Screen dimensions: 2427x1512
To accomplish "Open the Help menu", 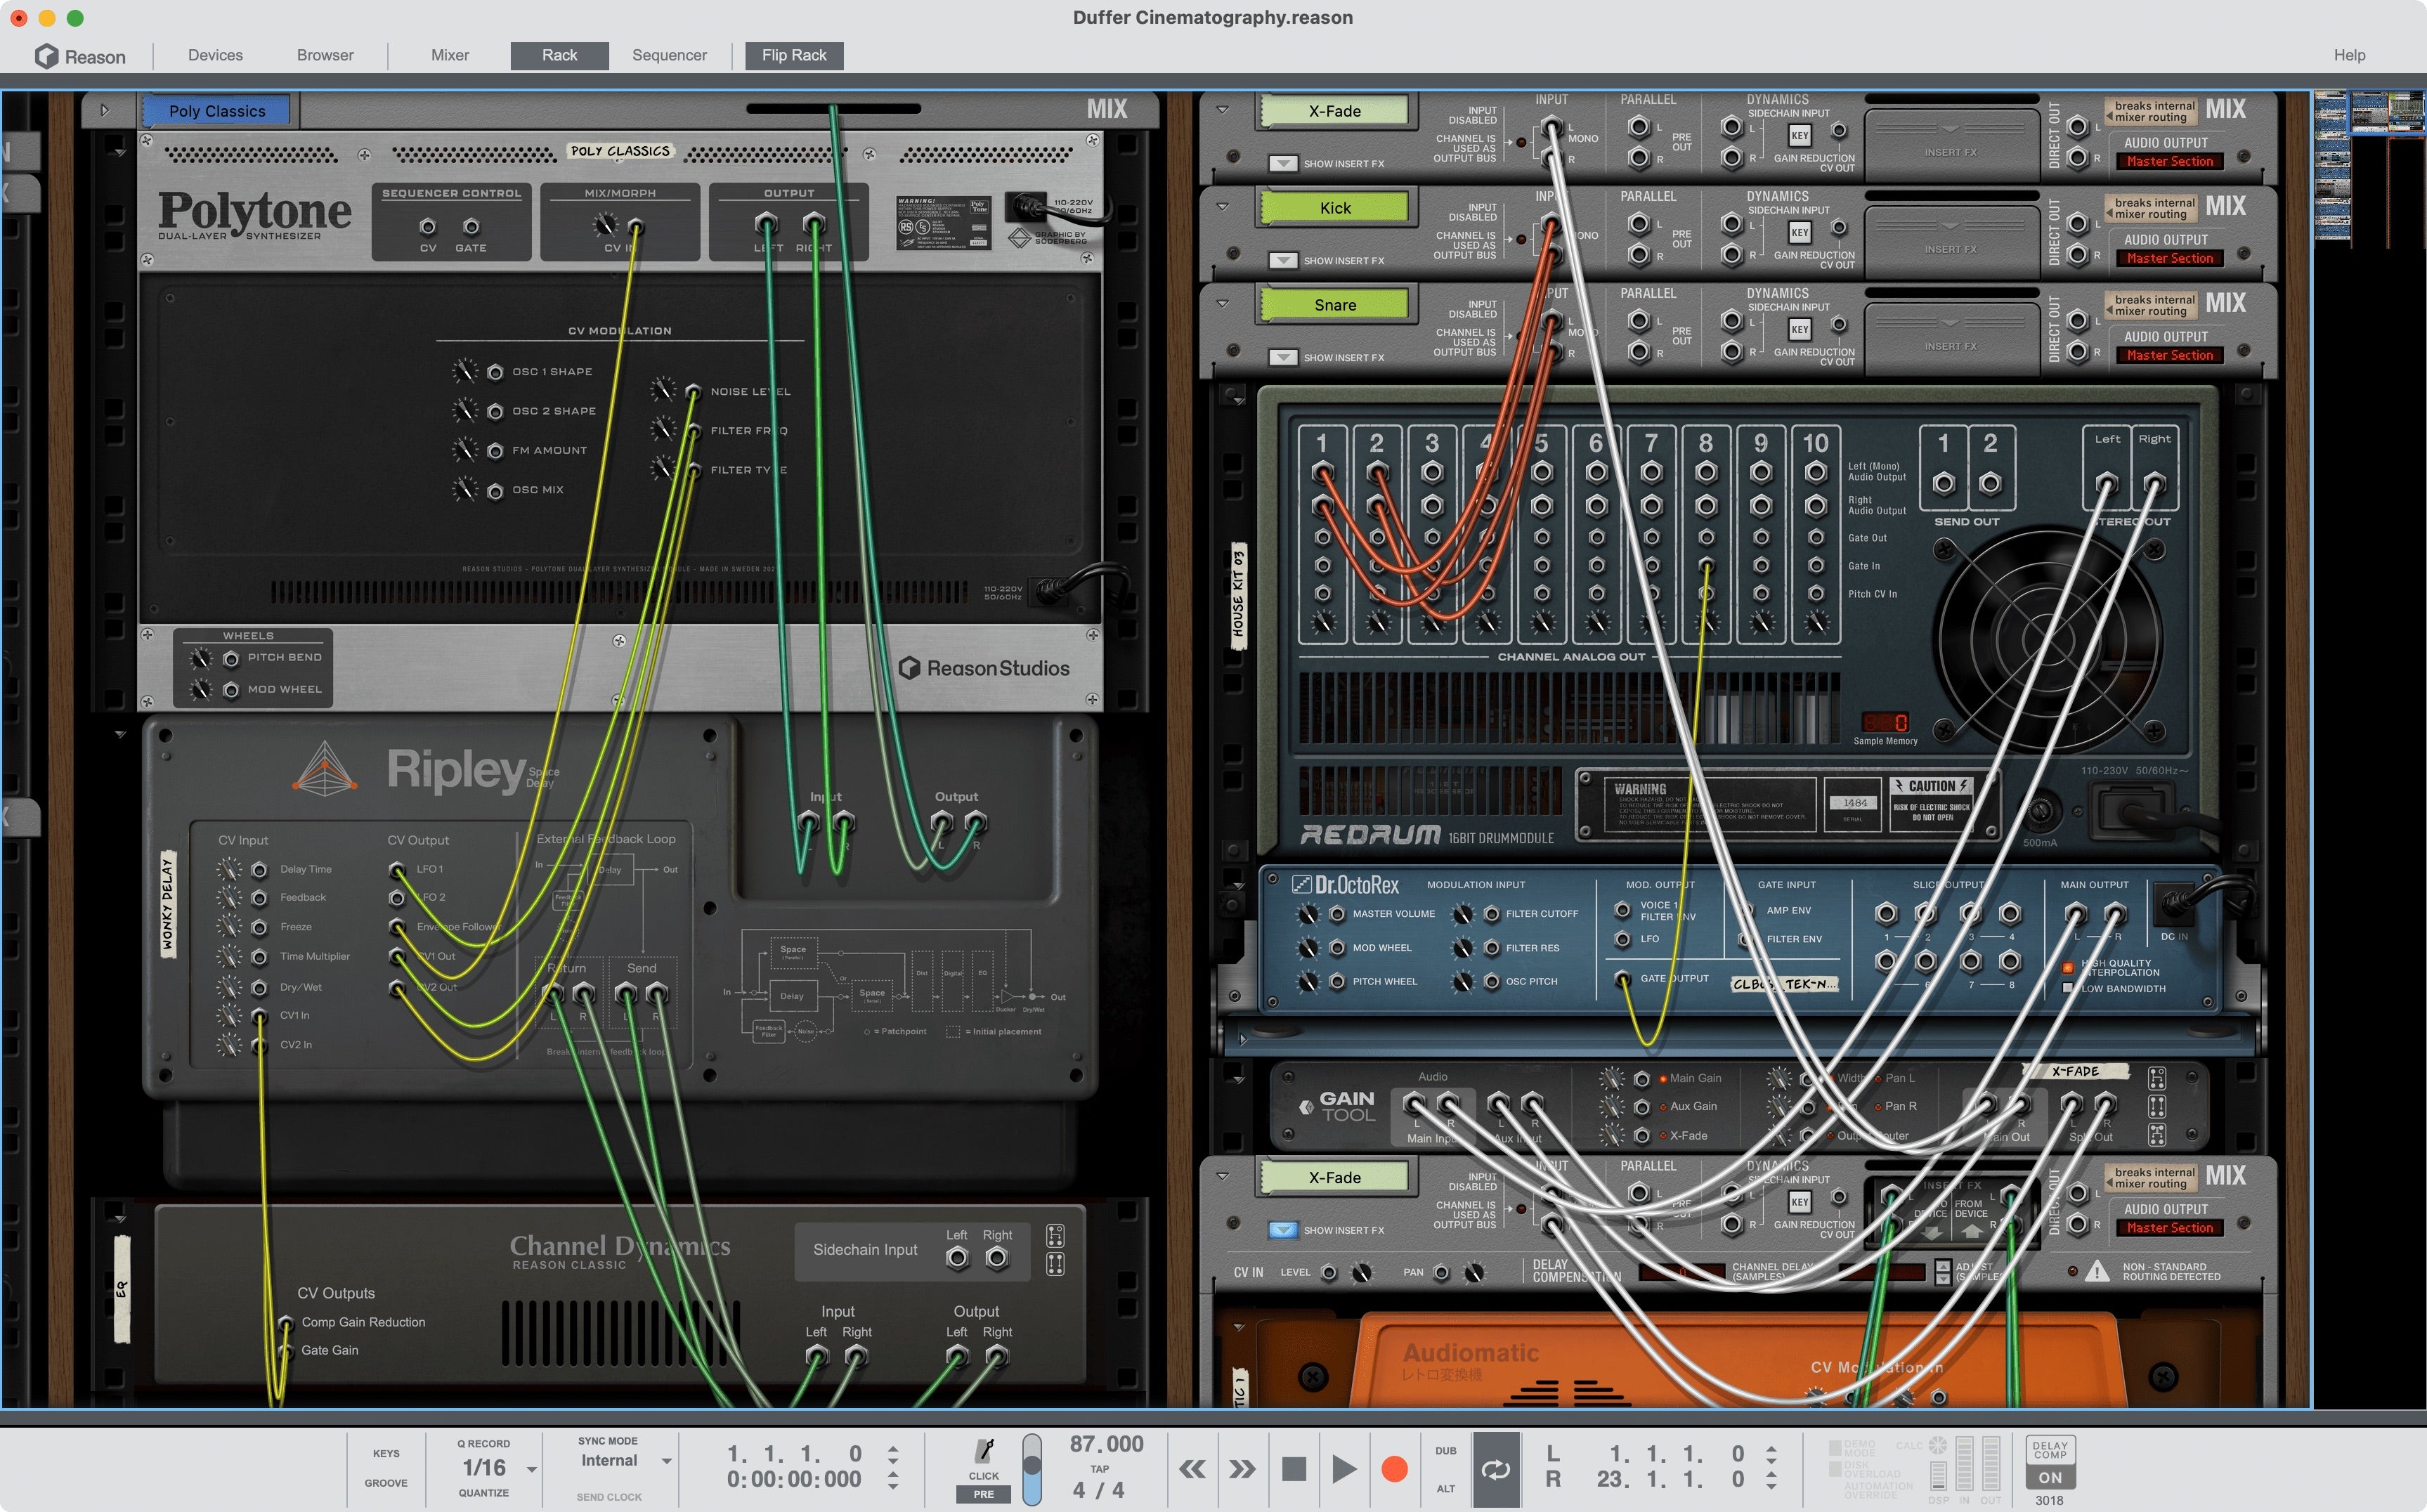I will (2350, 55).
